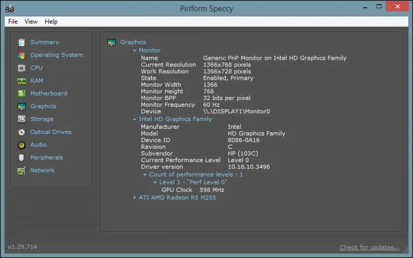Screen dimensions: 413x258
Task: Click the Graphics heading text in main panel
Action: 133,42
